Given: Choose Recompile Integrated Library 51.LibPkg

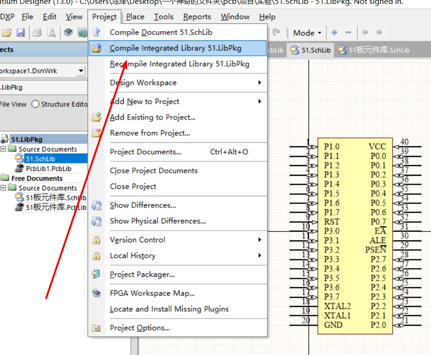Looking at the screenshot, I should [x=177, y=64].
